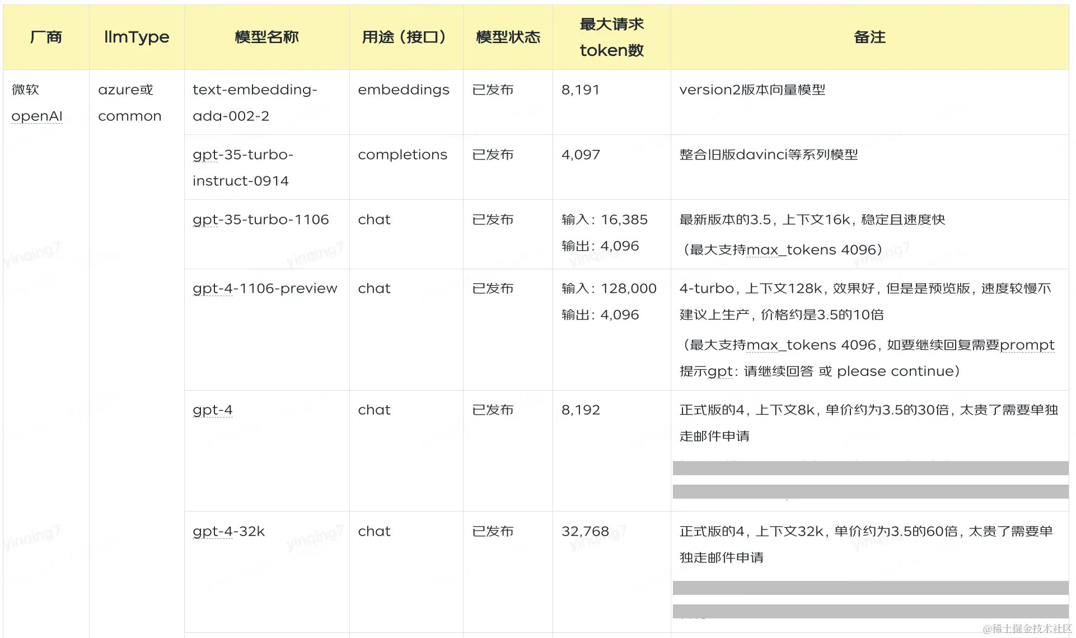The width and height of the screenshot is (1076, 638).
Task: Click the version2版本向量模型 remark
Action: coord(752,90)
